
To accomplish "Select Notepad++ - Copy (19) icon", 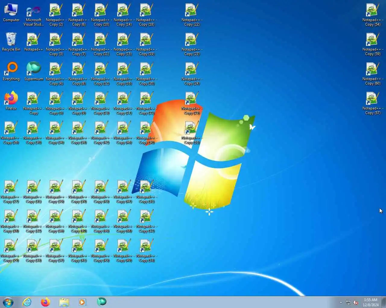I will tap(147, 44).
